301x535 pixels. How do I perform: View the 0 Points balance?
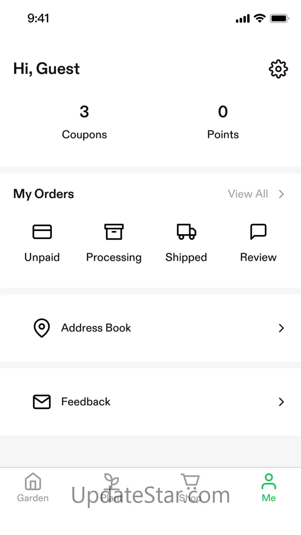[223, 122]
